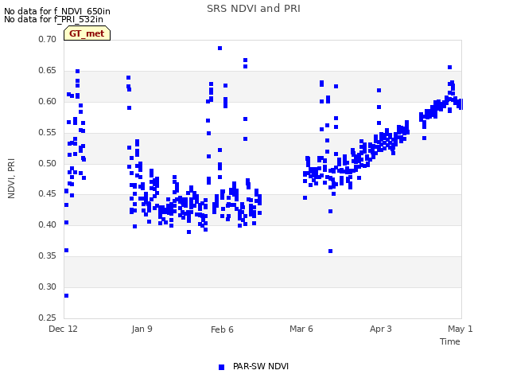Click the chart title SRS NDVI and PRI
Image resolution: width=509 pixels, height=382 pixels.
click(254, 9)
